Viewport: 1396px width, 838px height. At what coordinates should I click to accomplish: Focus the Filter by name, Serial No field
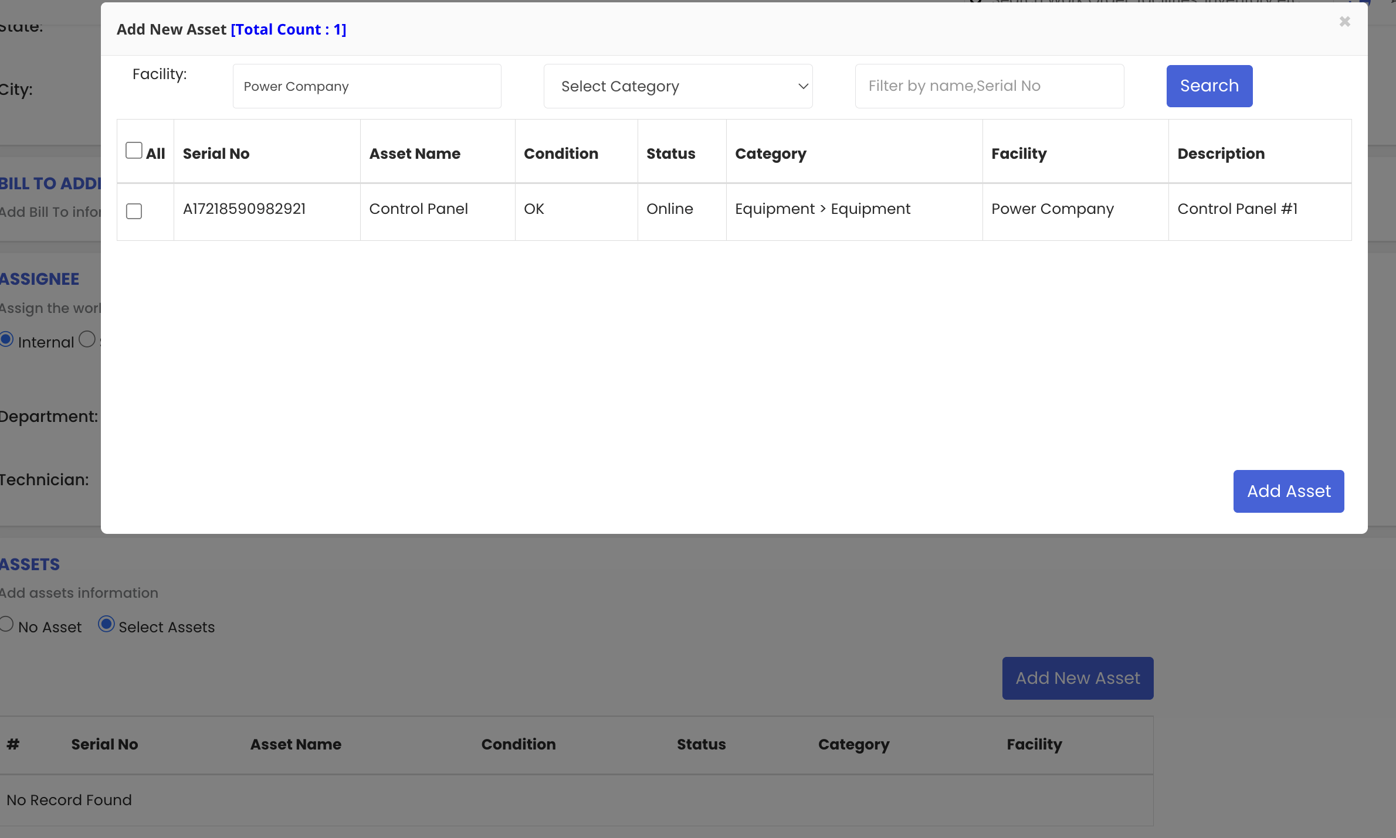click(989, 86)
